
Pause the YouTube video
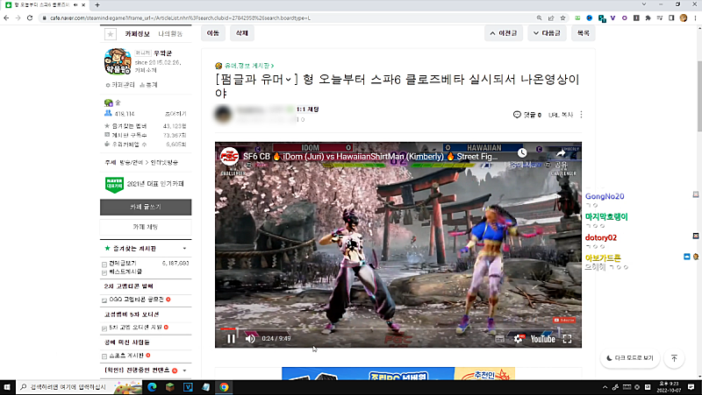click(231, 339)
